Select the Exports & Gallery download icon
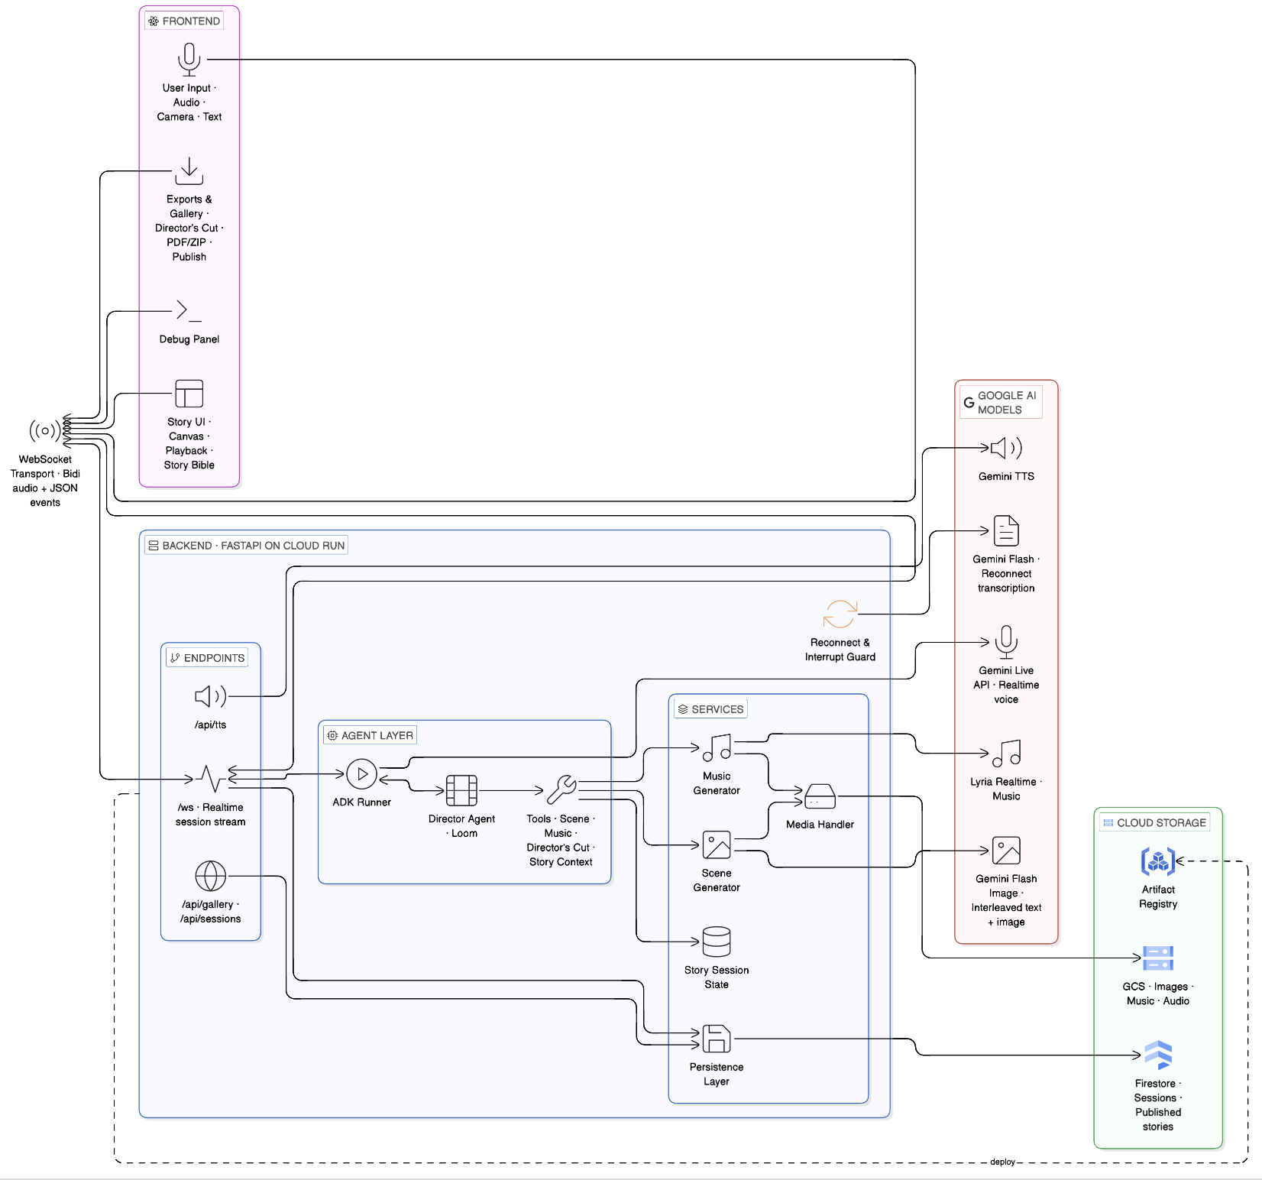Viewport: 1262px width, 1180px height. [x=189, y=171]
